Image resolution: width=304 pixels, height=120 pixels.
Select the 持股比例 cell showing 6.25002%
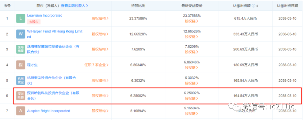click(138, 96)
